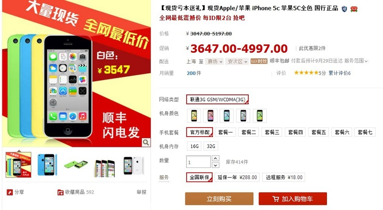Expand the 服务范围 service range
The image size is (383, 210).
point(356,61)
